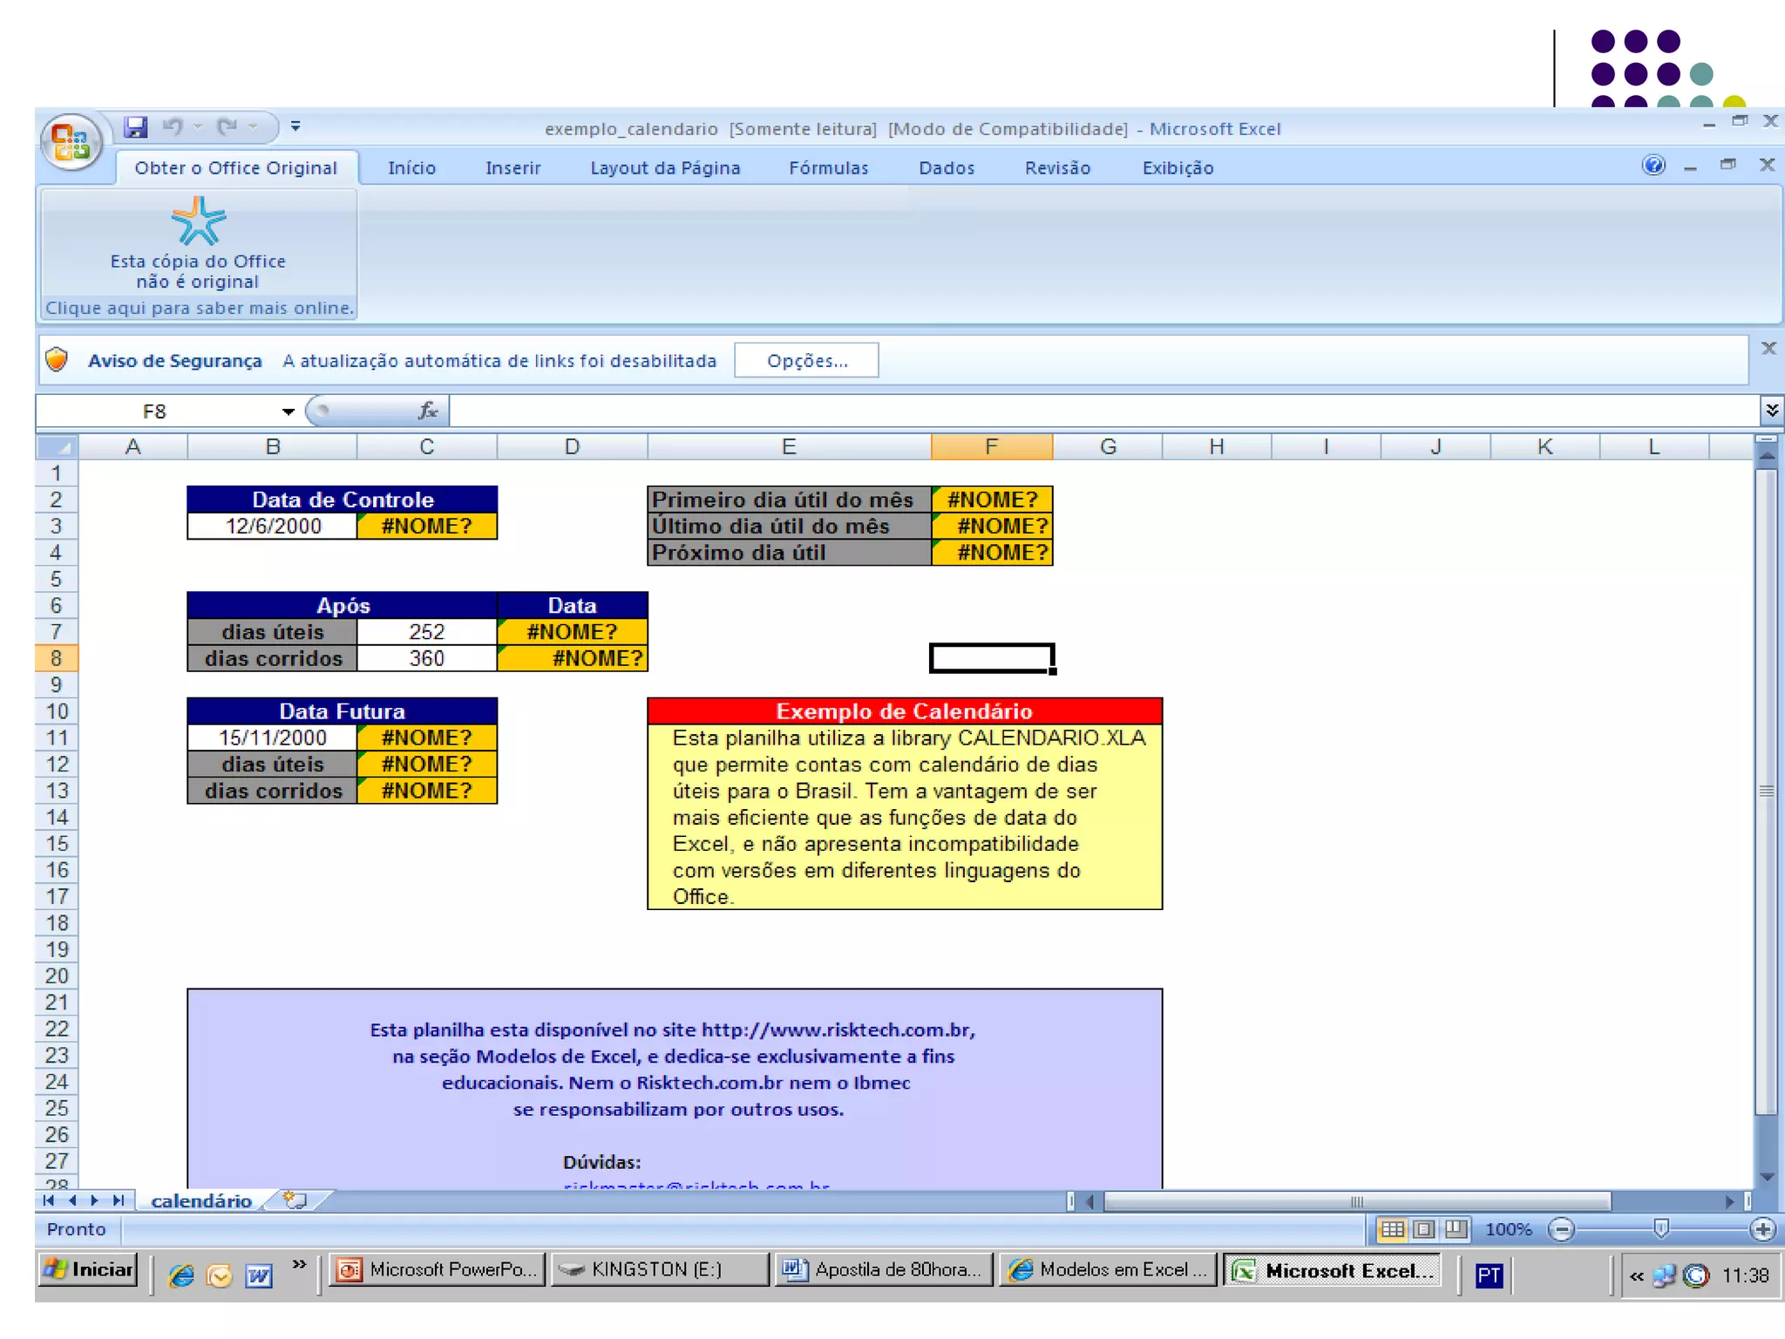Switch to the Dados ribbon tab
The width and height of the screenshot is (1785, 1339).
pyautogui.click(x=947, y=168)
